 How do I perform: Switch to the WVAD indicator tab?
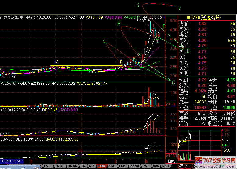135,166
